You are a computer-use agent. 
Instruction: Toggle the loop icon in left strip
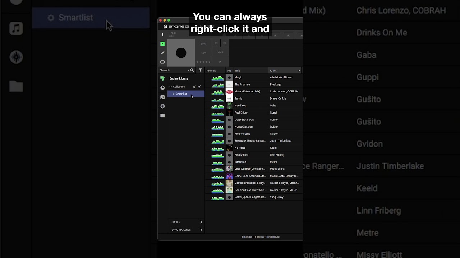162,62
